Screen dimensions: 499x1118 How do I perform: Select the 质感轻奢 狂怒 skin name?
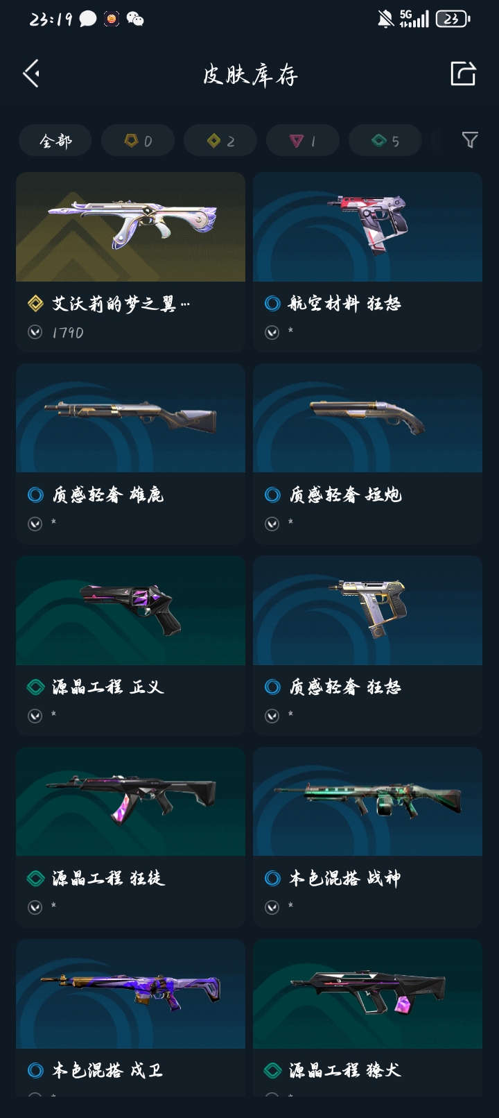pyautogui.click(x=345, y=687)
